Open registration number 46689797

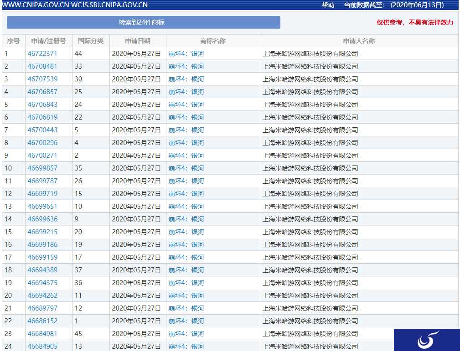tap(42, 308)
